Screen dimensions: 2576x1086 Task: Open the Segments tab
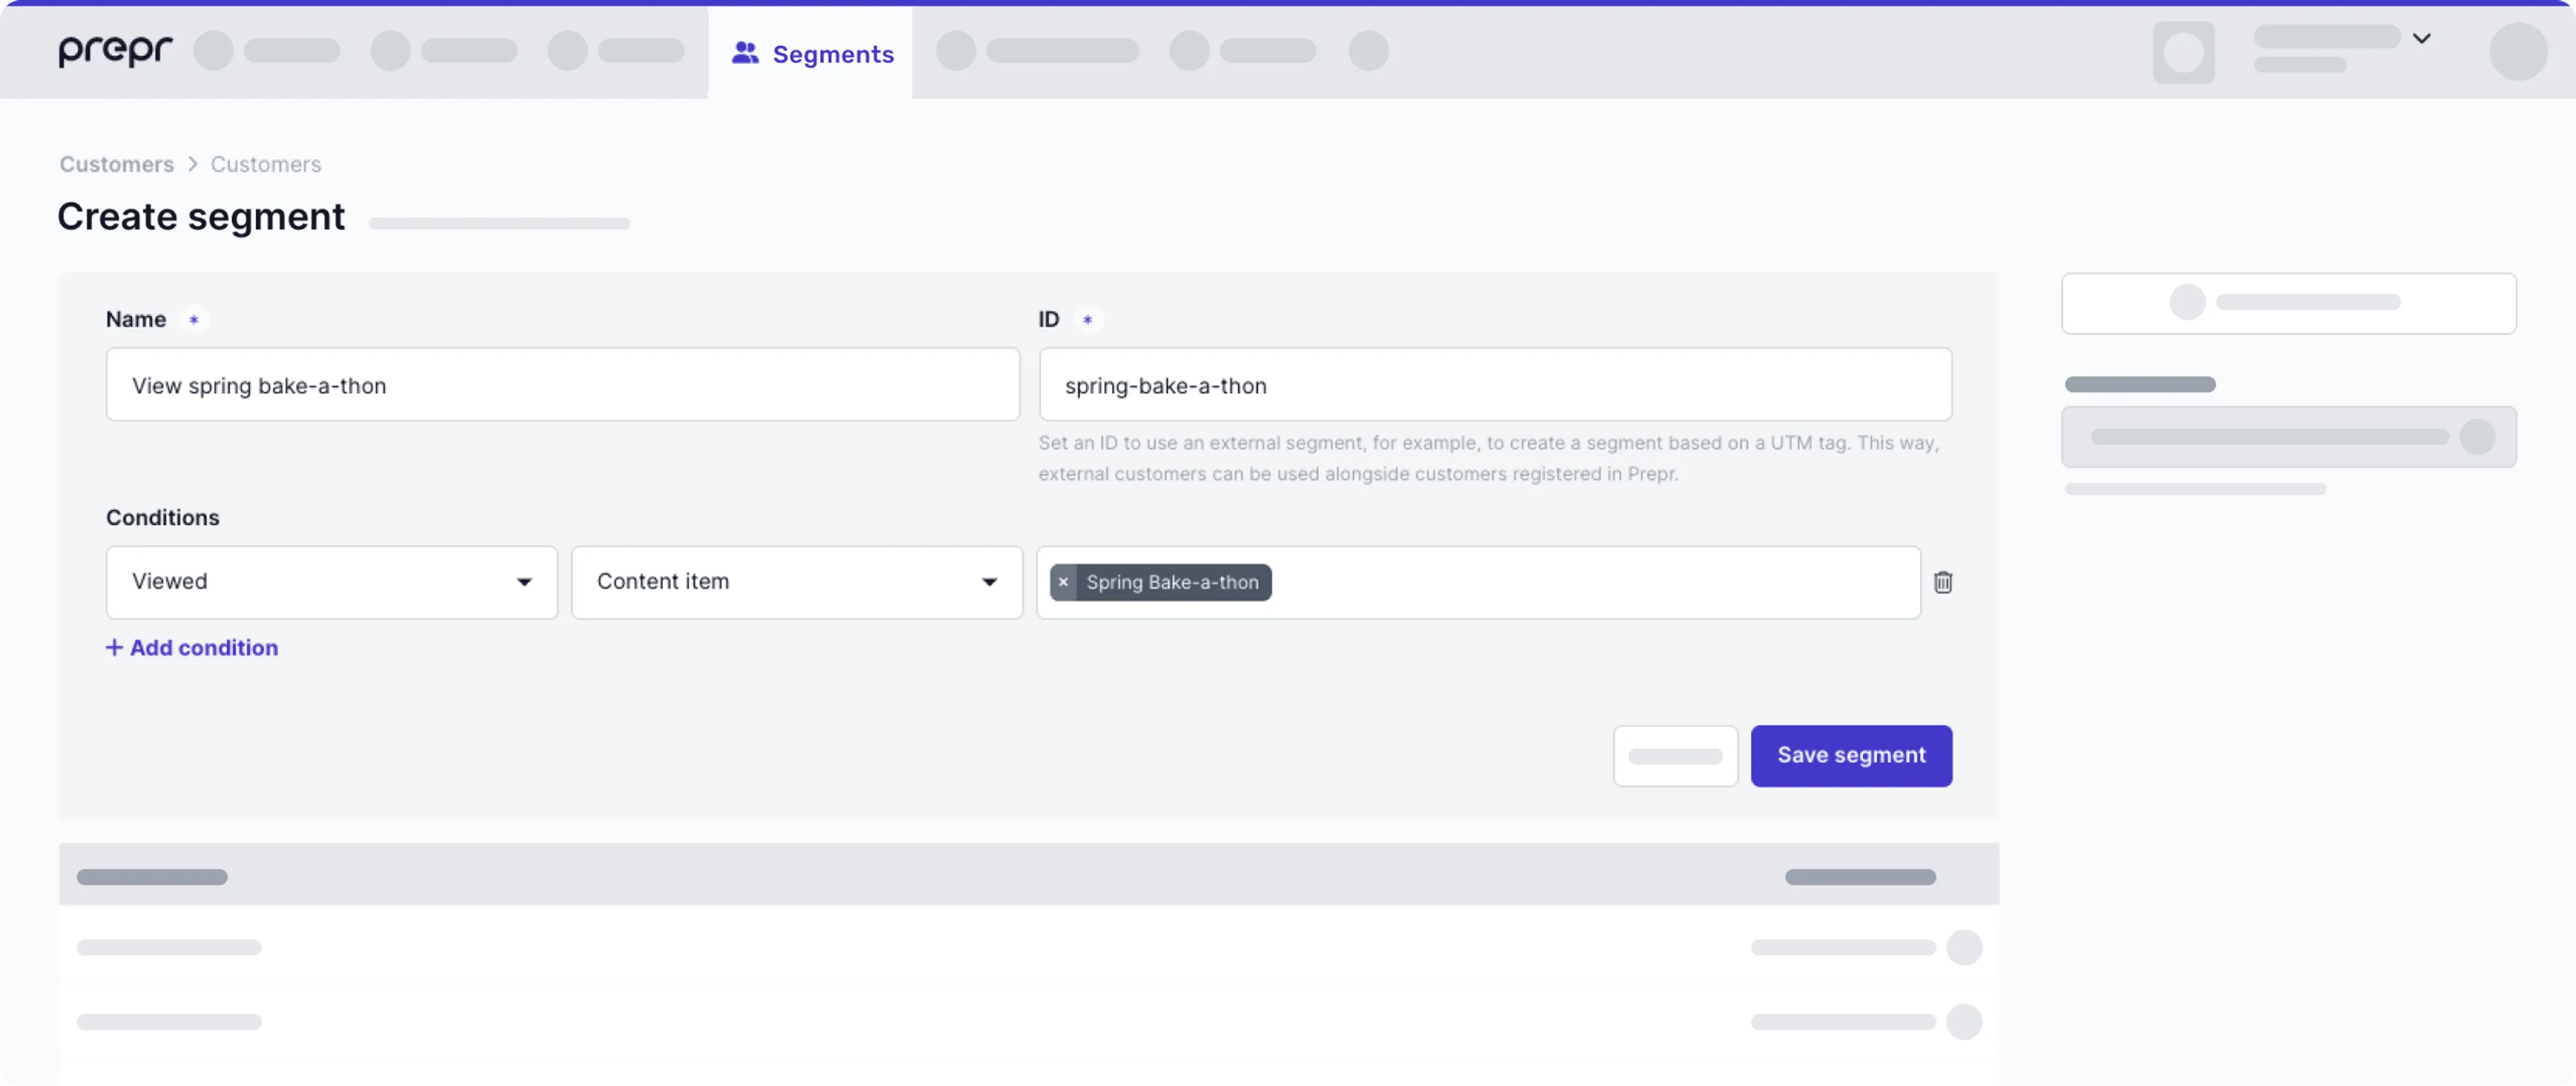click(x=811, y=54)
